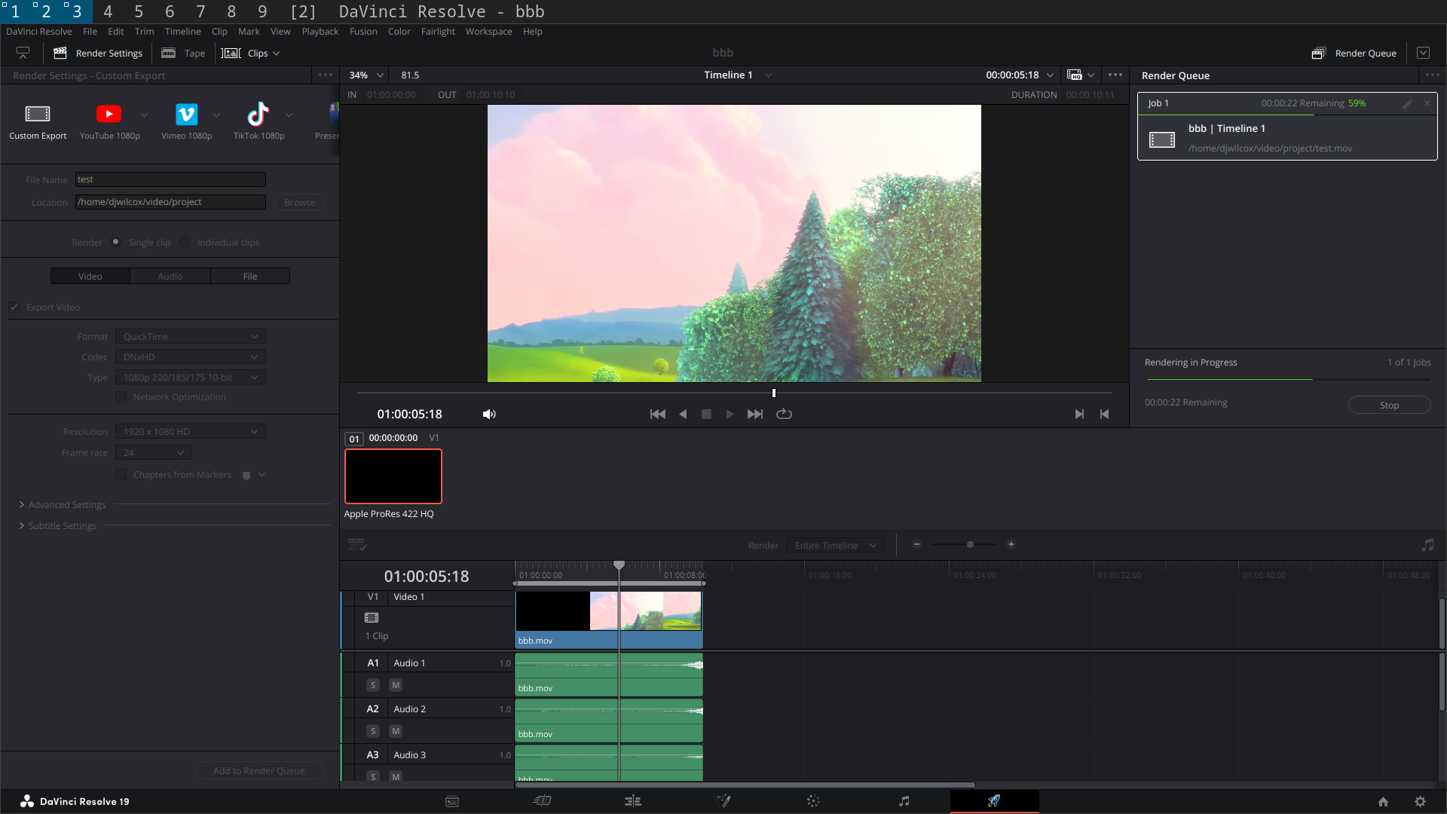Play timeline in reverse
The height and width of the screenshot is (814, 1447).
pos(683,415)
